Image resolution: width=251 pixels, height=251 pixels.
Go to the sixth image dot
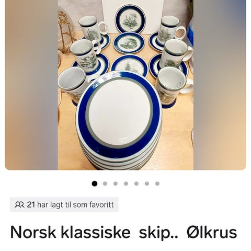point(147,184)
